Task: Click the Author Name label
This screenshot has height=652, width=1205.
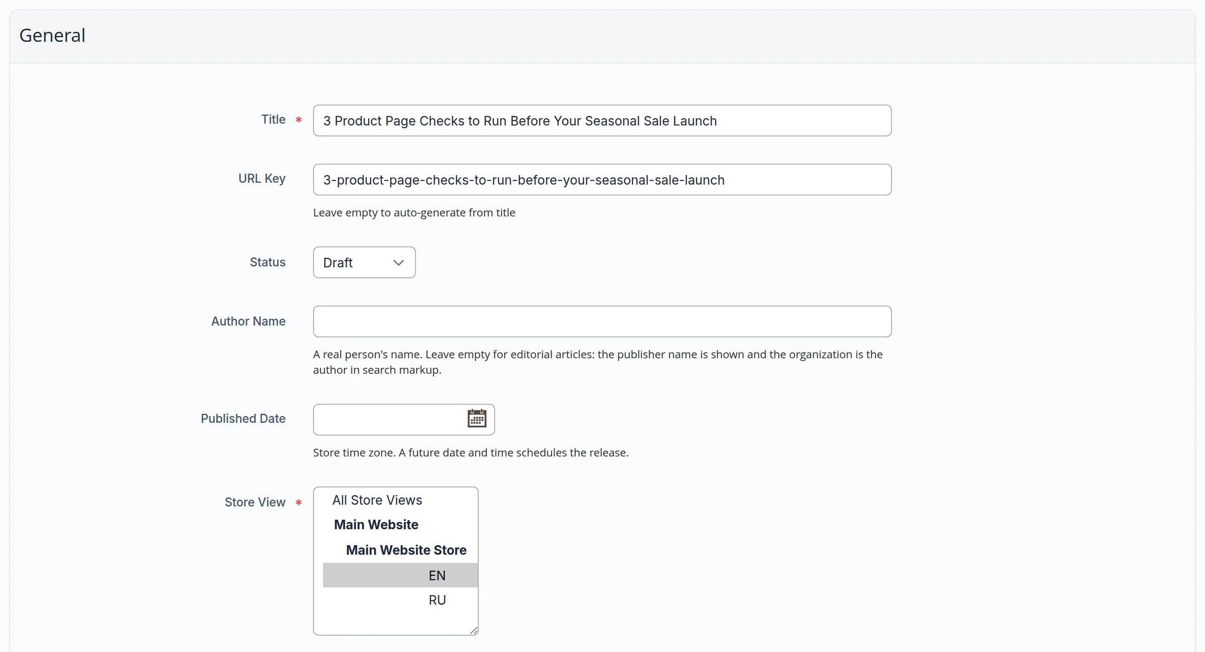Action: coord(248,321)
